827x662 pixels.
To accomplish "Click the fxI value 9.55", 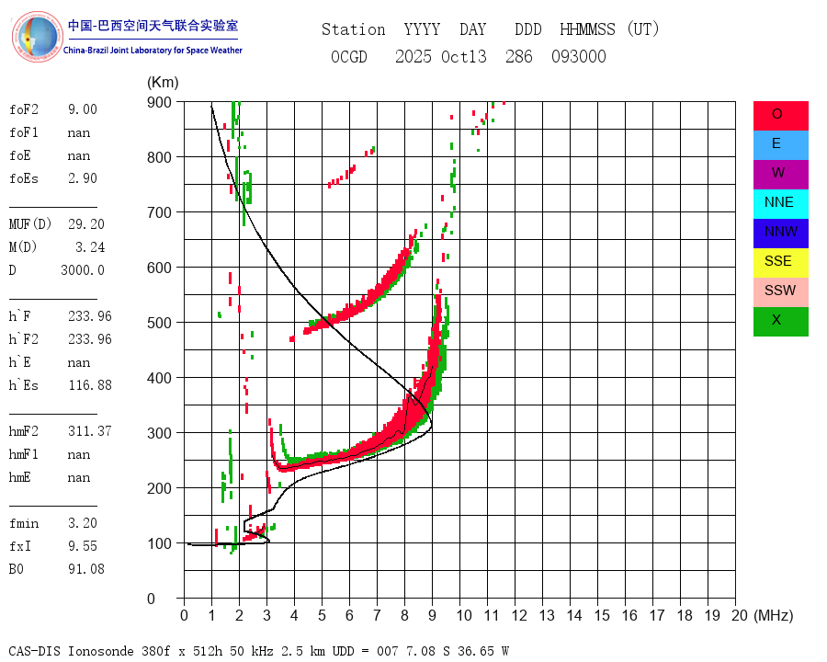I will coord(83,546).
